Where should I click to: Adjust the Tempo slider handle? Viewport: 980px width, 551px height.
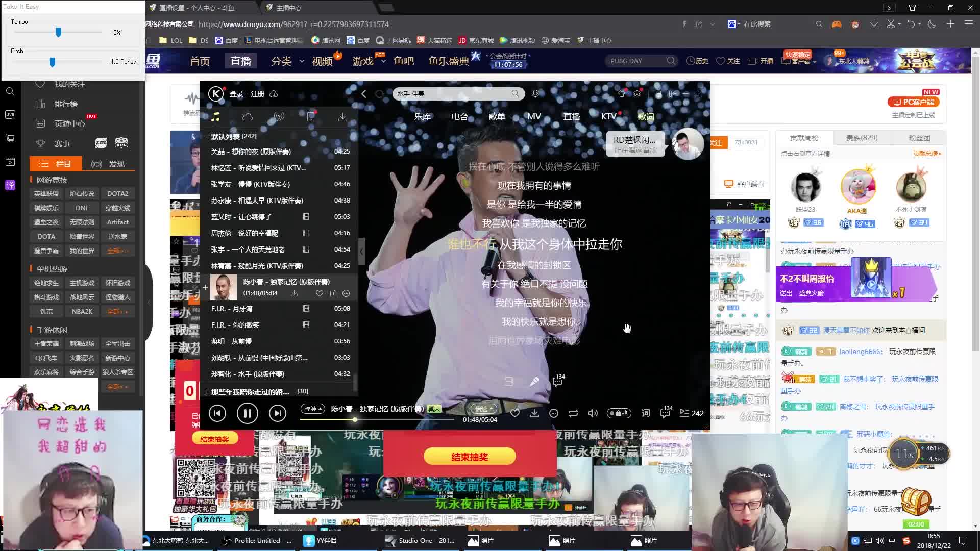click(x=58, y=32)
